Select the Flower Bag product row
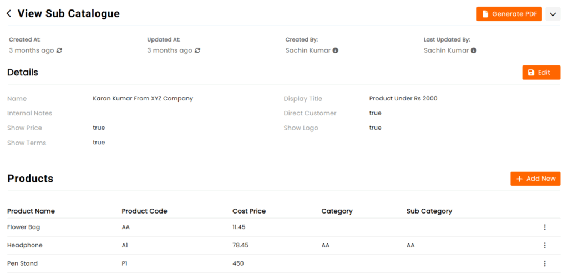Screen dimensions: 568x274 [x=283, y=227]
